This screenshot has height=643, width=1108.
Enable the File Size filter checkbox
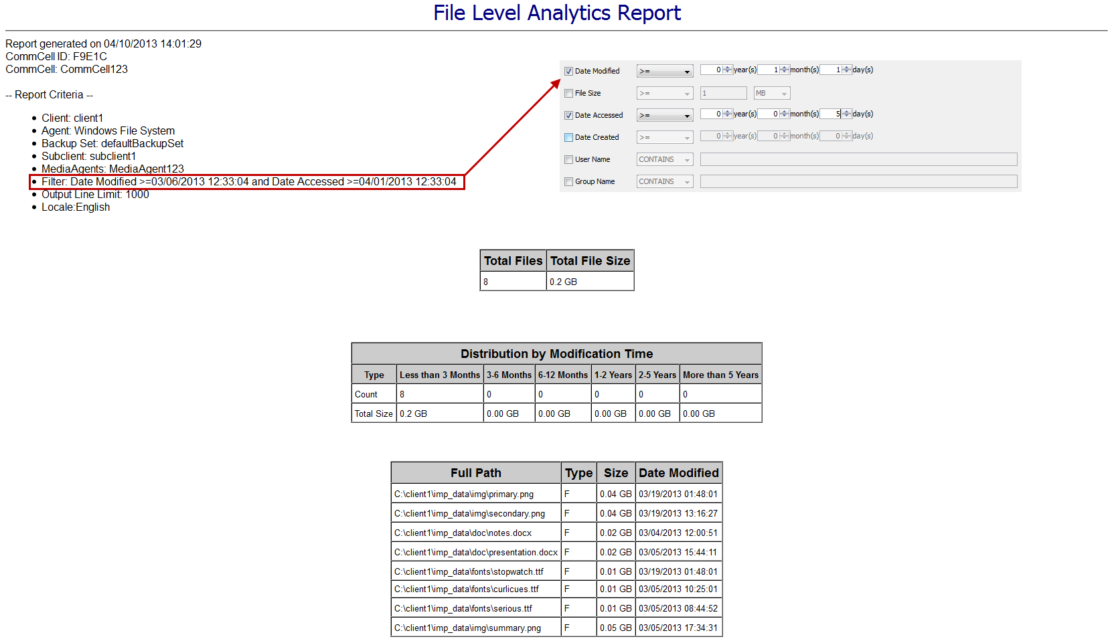(568, 93)
